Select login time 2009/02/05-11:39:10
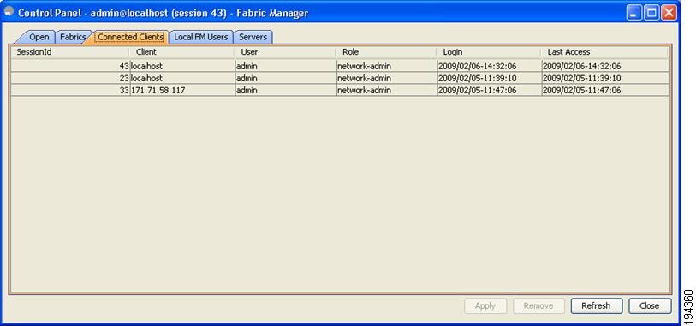 click(x=489, y=78)
